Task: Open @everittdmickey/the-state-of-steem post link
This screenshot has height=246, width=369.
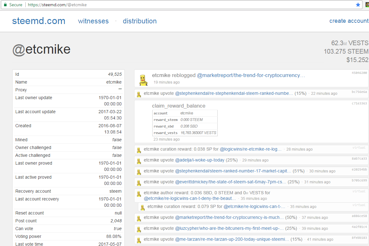Action: click(x=231, y=182)
